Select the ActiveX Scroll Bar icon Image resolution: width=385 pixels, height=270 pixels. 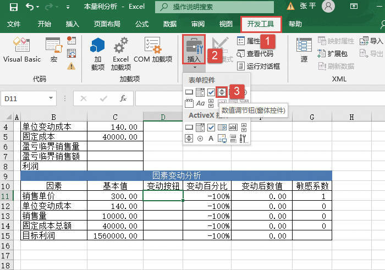point(244,127)
